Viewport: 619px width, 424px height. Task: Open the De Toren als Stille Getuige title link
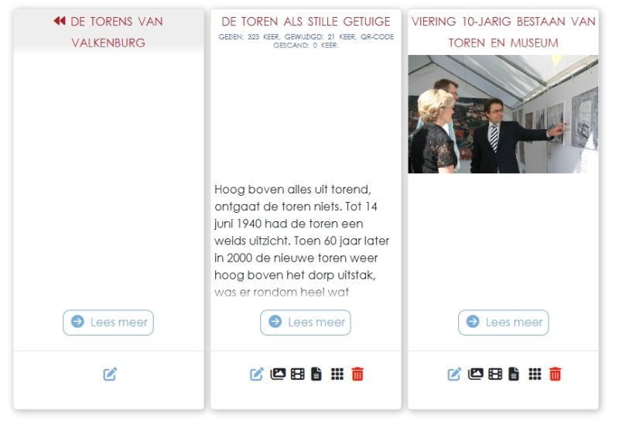point(306,22)
